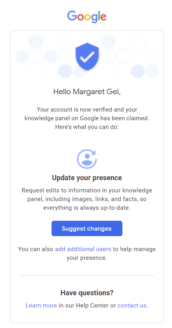This screenshot has width=172, height=328.
Task: Click the white checkmark inside the shield
Action: 87,56
